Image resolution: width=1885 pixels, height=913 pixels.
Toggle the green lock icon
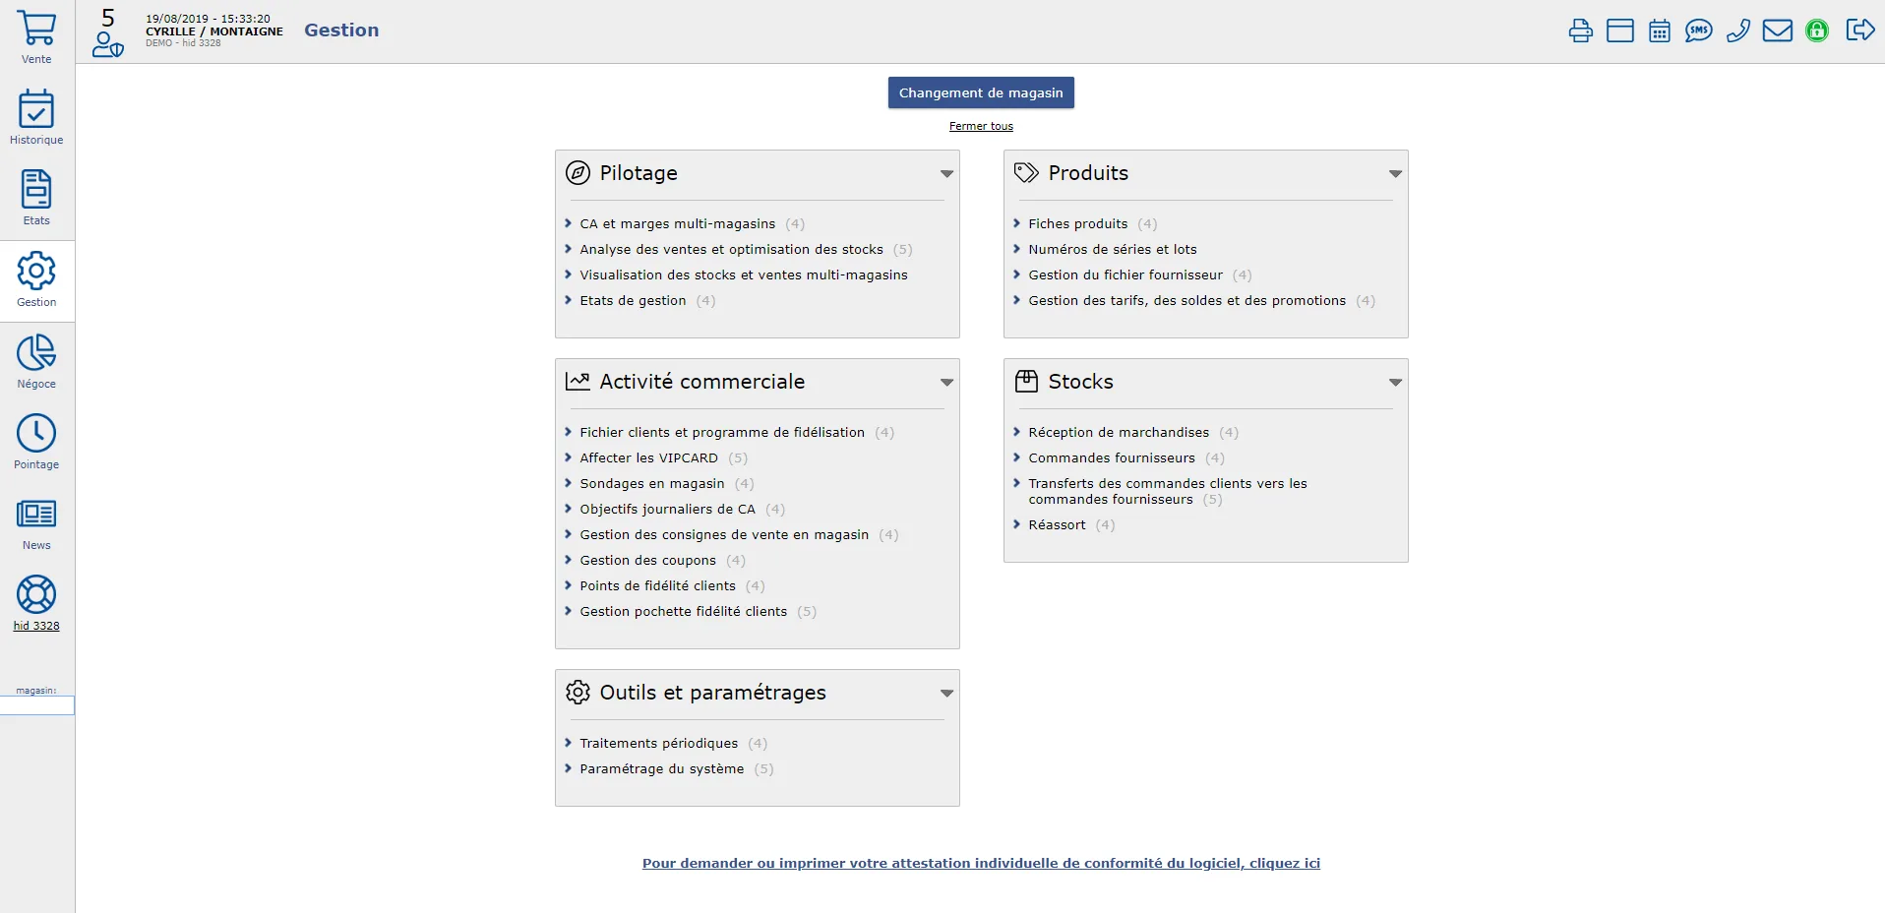(1817, 30)
